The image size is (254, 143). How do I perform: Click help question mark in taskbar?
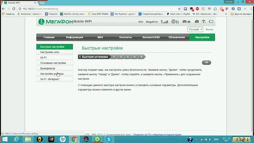pos(190,139)
